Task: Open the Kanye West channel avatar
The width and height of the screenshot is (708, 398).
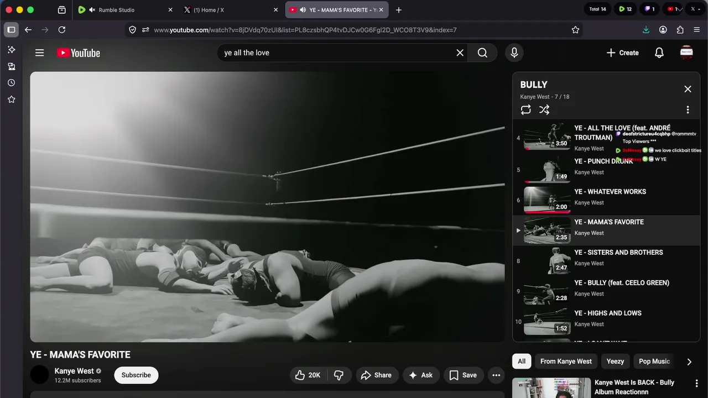Action: [39, 375]
